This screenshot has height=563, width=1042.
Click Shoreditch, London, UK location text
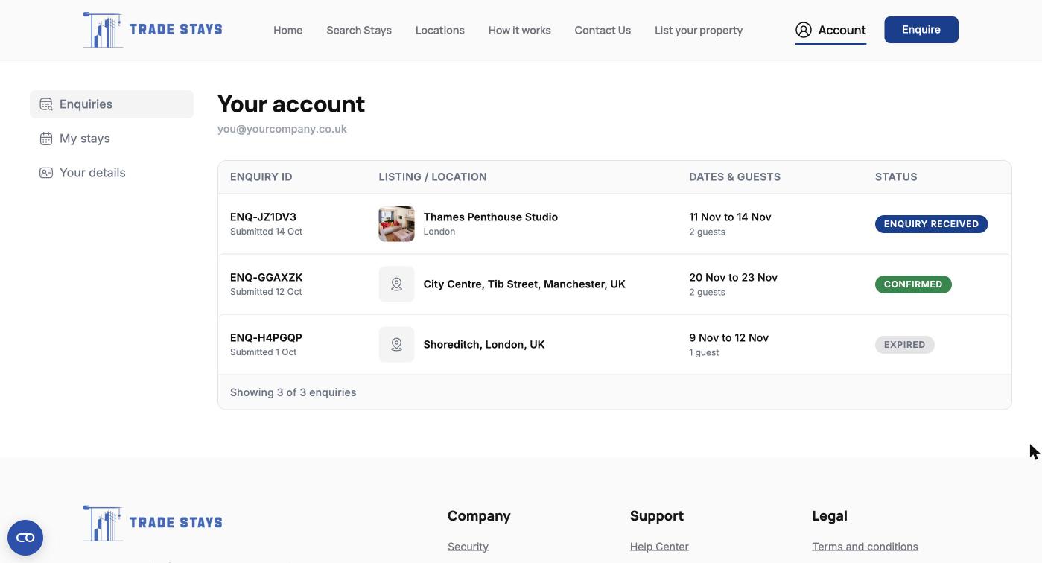click(x=484, y=345)
